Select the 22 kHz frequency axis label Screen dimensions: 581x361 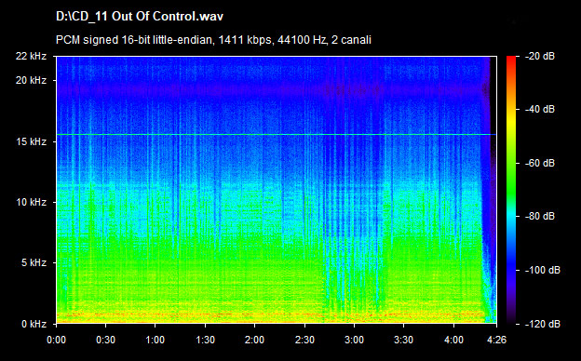[31, 56]
